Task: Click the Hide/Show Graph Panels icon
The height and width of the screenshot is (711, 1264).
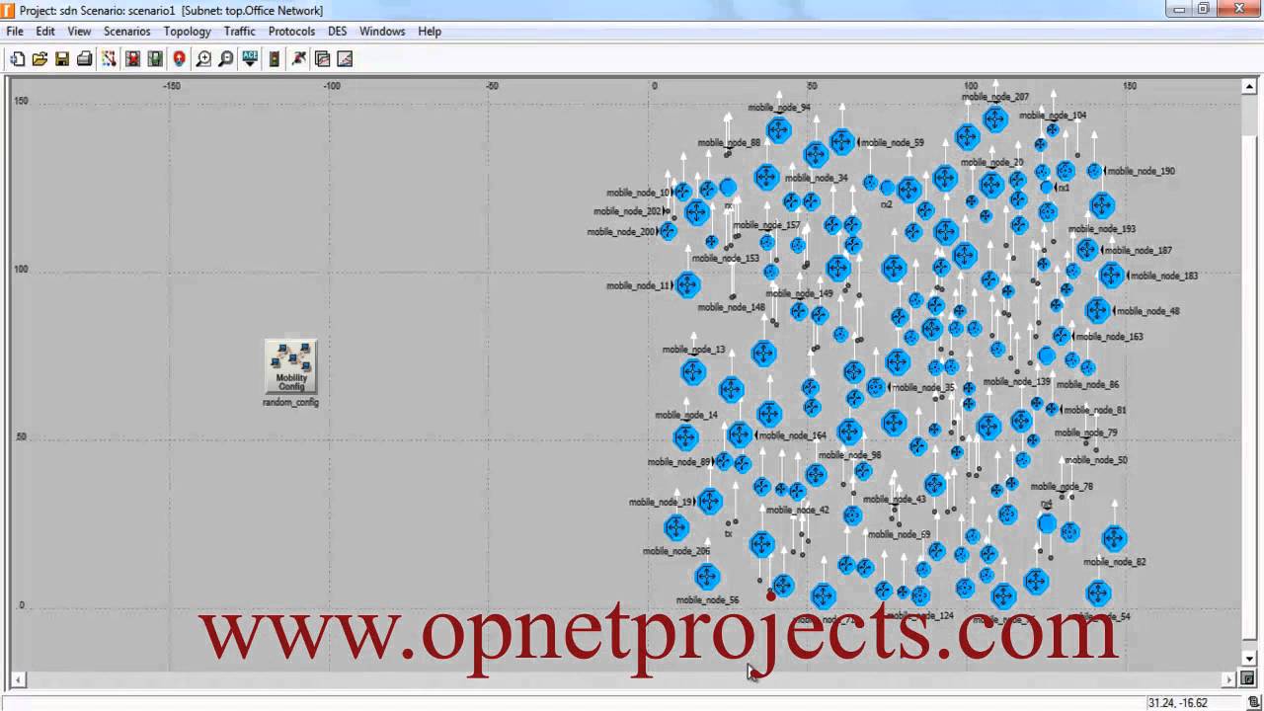Action: [345, 59]
